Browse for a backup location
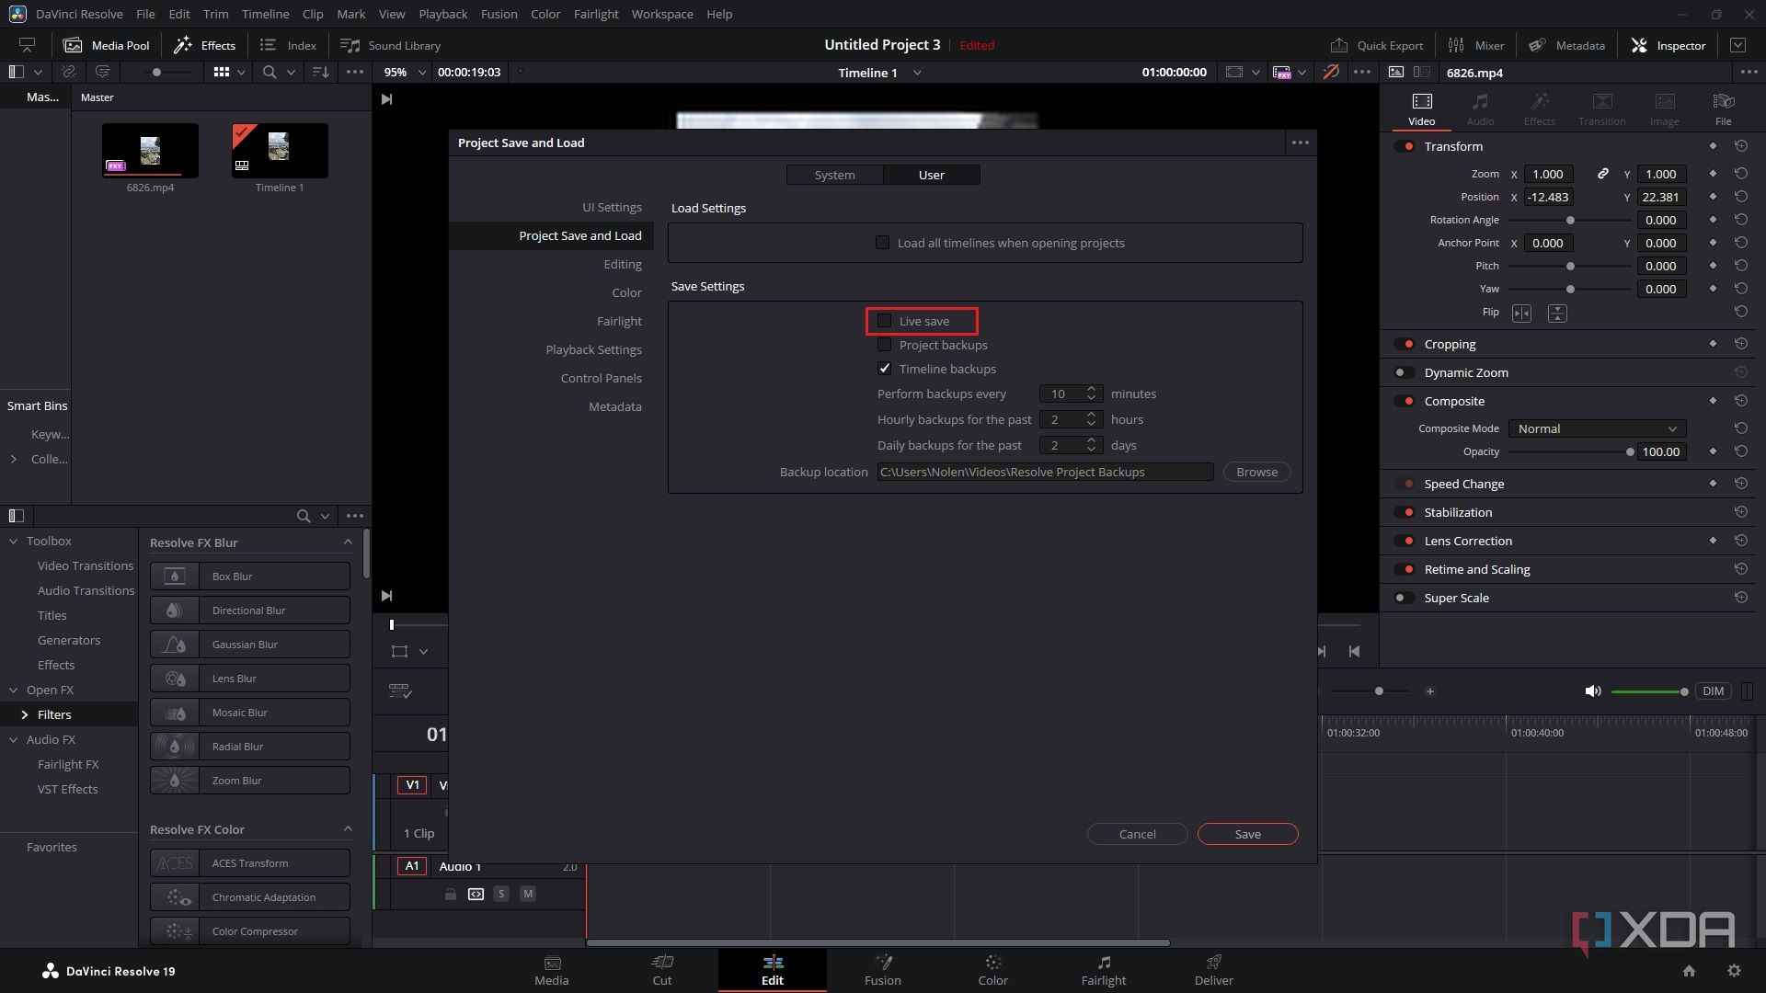The height and width of the screenshot is (993, 1766). point(1256,472)
